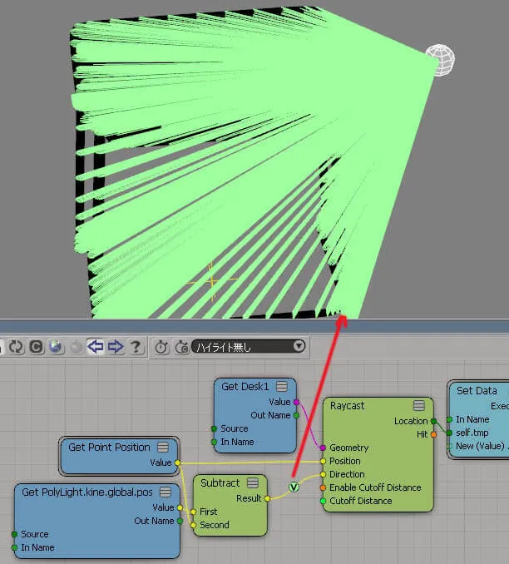
Task: Click the second timer icon beside the dropdown
Action: (x=181, y=347)
